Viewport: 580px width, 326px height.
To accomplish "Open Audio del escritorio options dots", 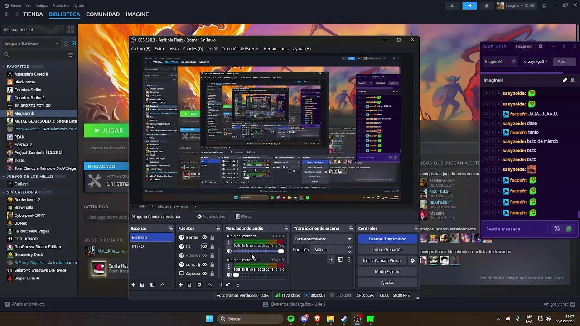I will [x=229, y=244].
